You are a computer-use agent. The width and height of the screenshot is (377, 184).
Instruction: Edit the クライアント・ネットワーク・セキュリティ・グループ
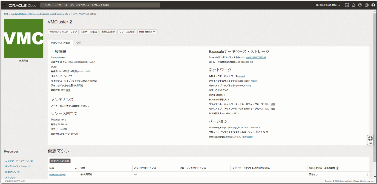pyautogui.click(x=273, y=104)
